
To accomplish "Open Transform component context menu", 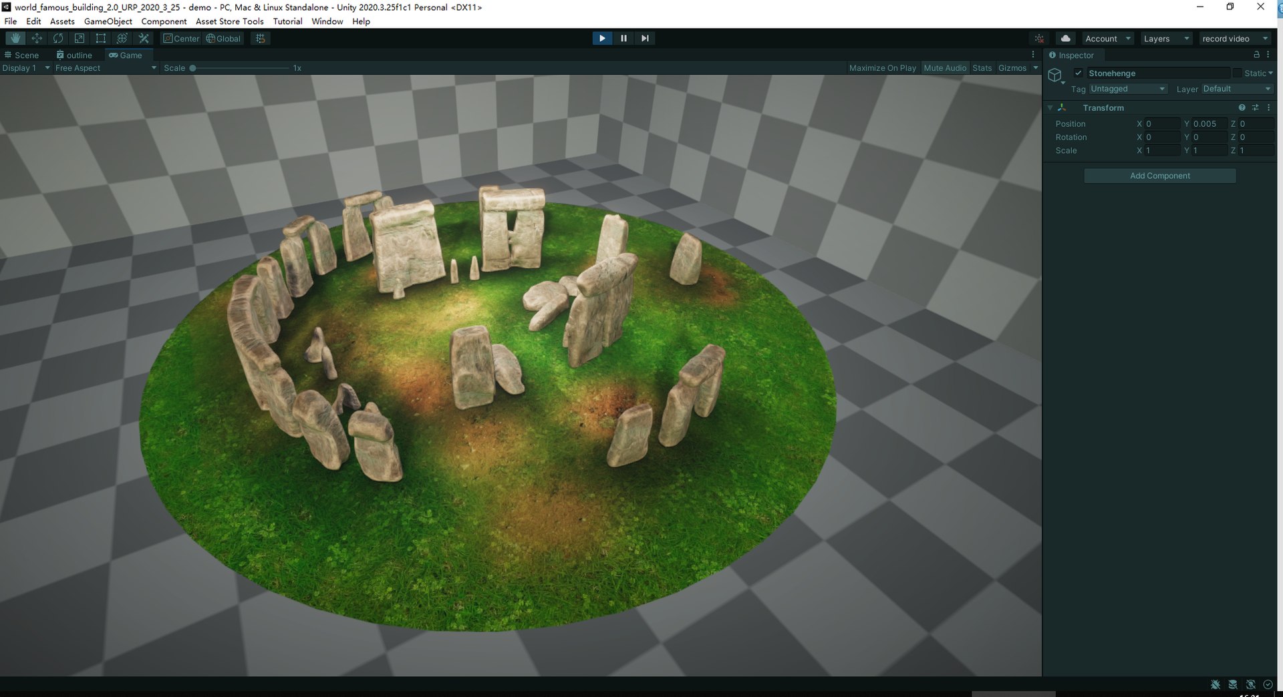I will pos(1268,107).
